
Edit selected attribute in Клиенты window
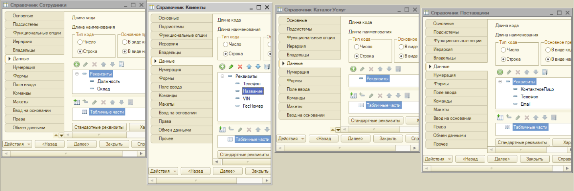231,67
